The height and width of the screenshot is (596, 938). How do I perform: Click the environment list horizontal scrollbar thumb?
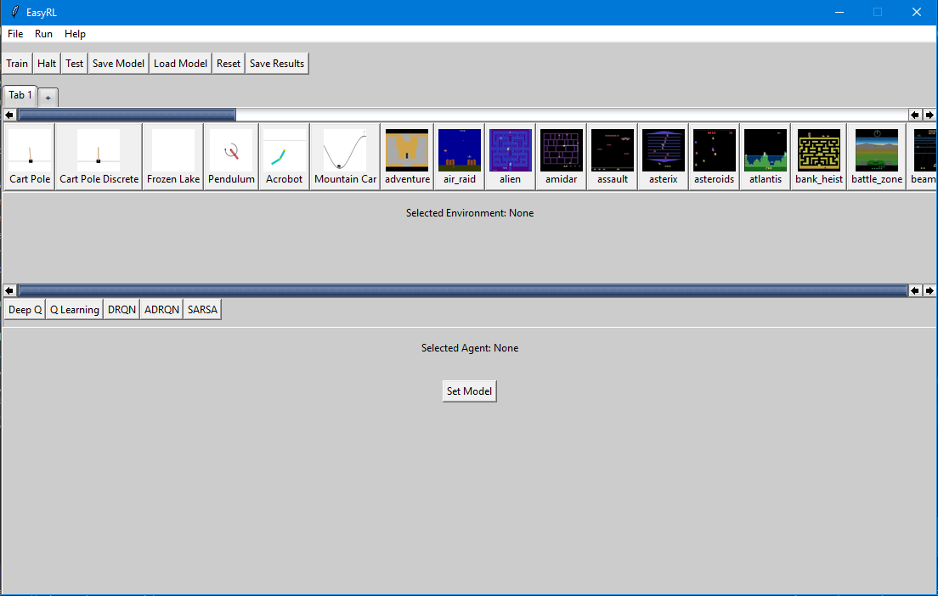coord(127,115)
